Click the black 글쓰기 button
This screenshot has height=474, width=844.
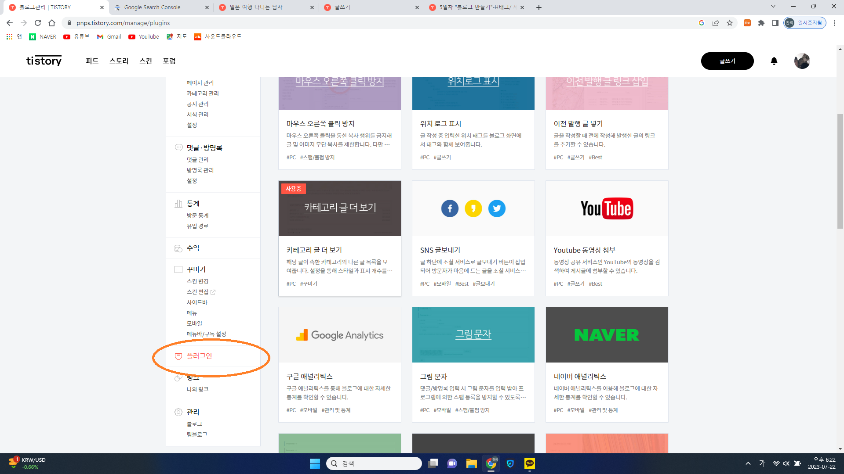(727, 61)
